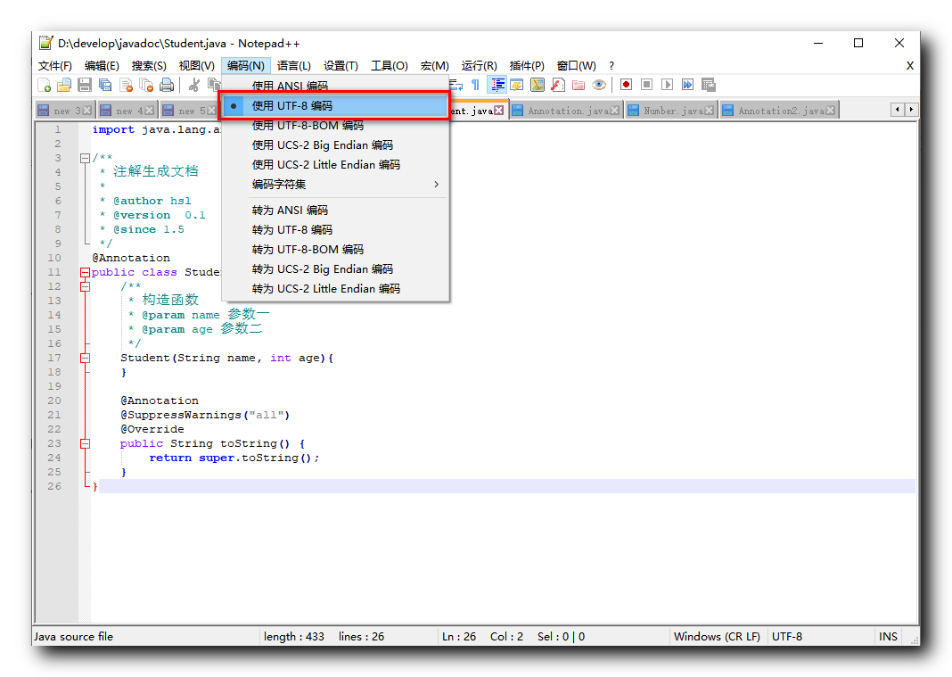
Task: Select the 使用 UTF-8 编码 radio option
Action: click(334, 106)
